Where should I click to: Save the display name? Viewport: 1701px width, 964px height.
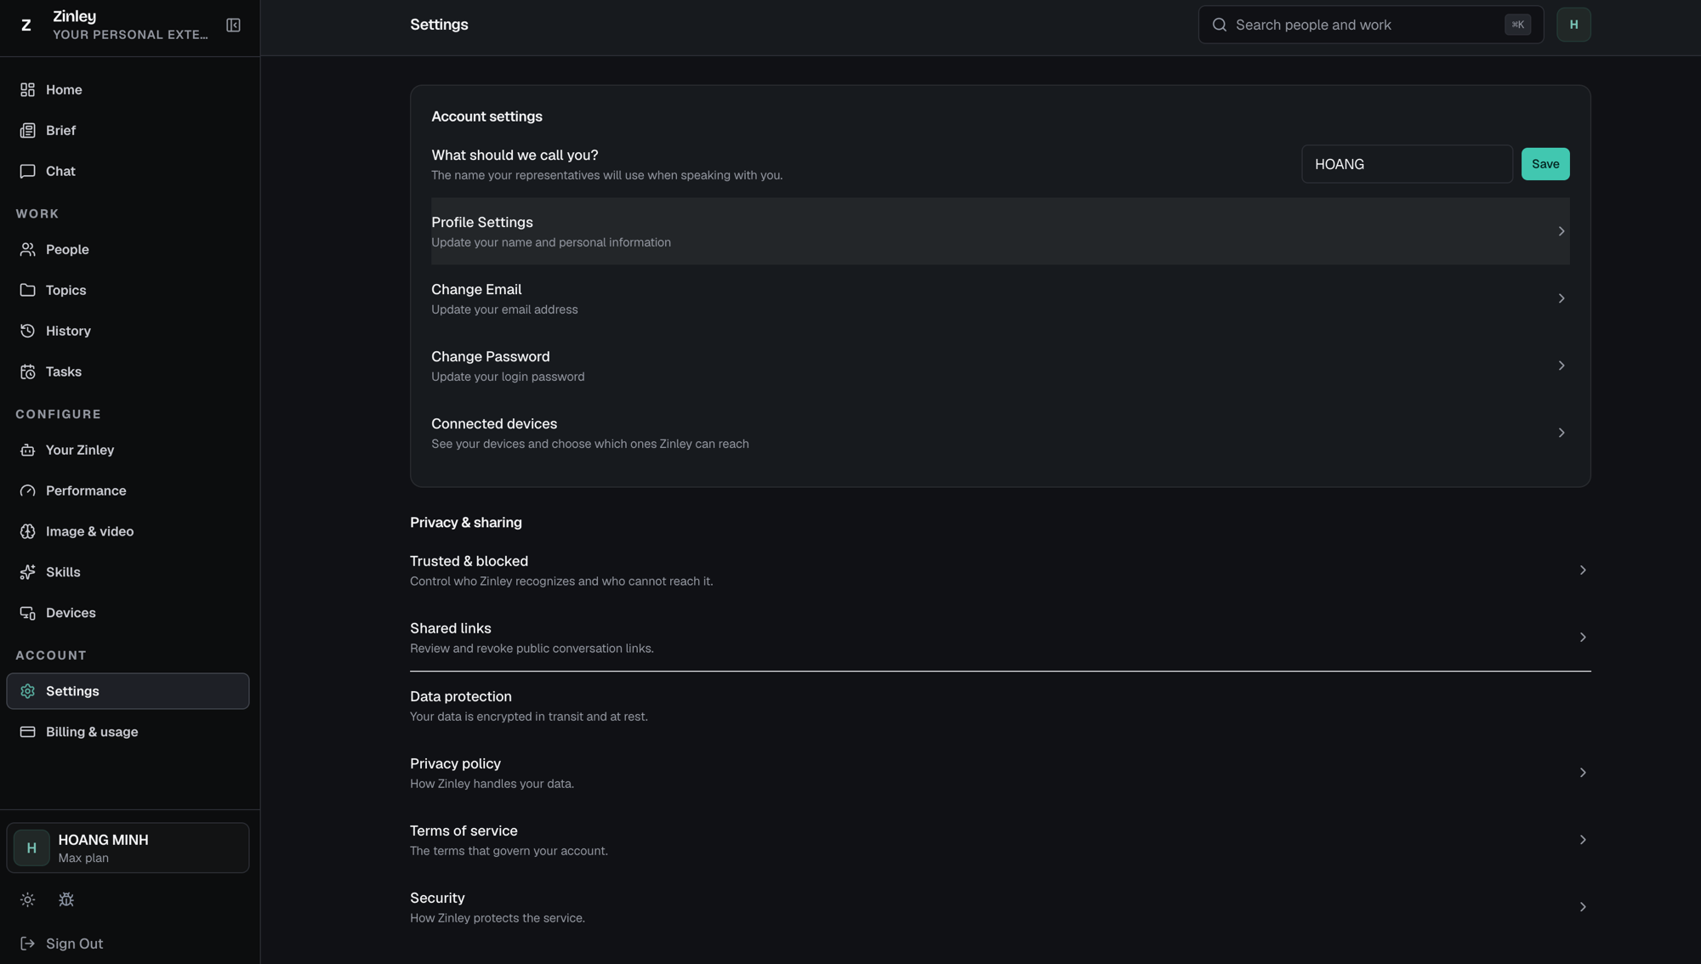pos(1545,164)
